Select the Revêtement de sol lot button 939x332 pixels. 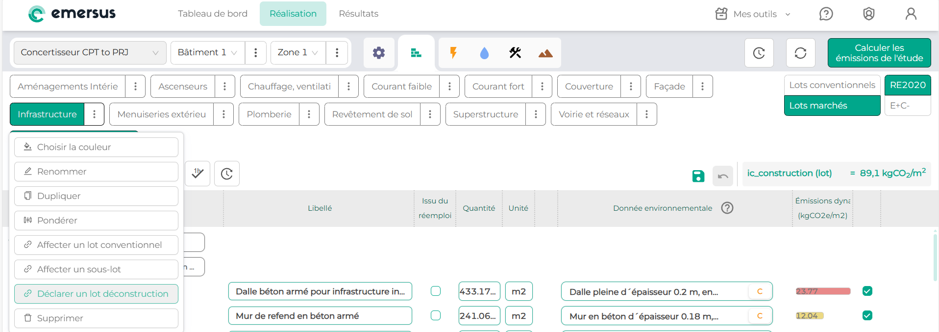372,114
